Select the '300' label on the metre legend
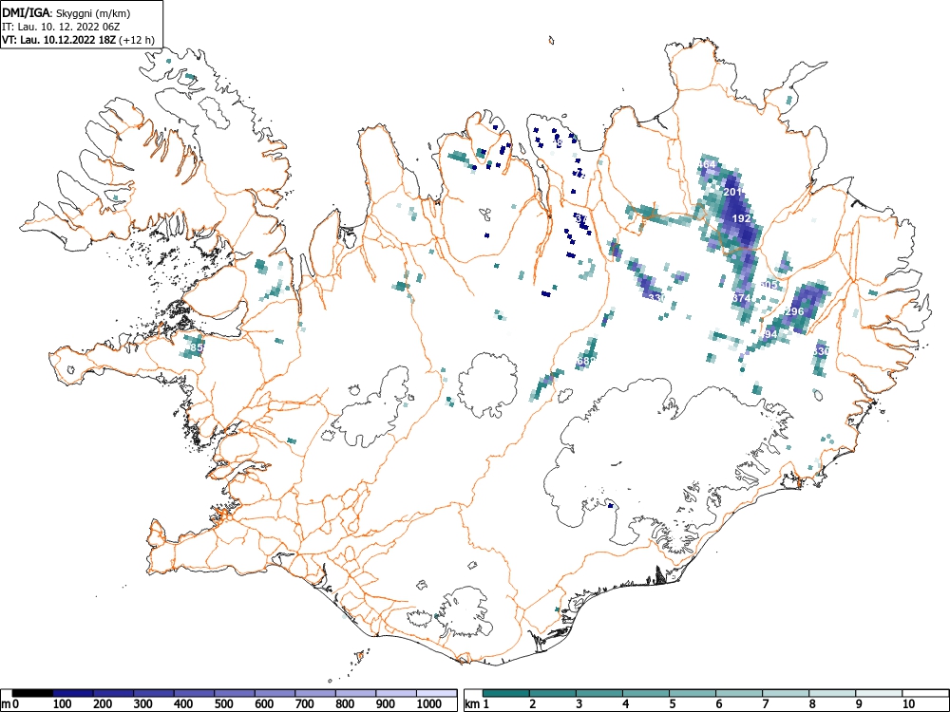 click(143, 704)
